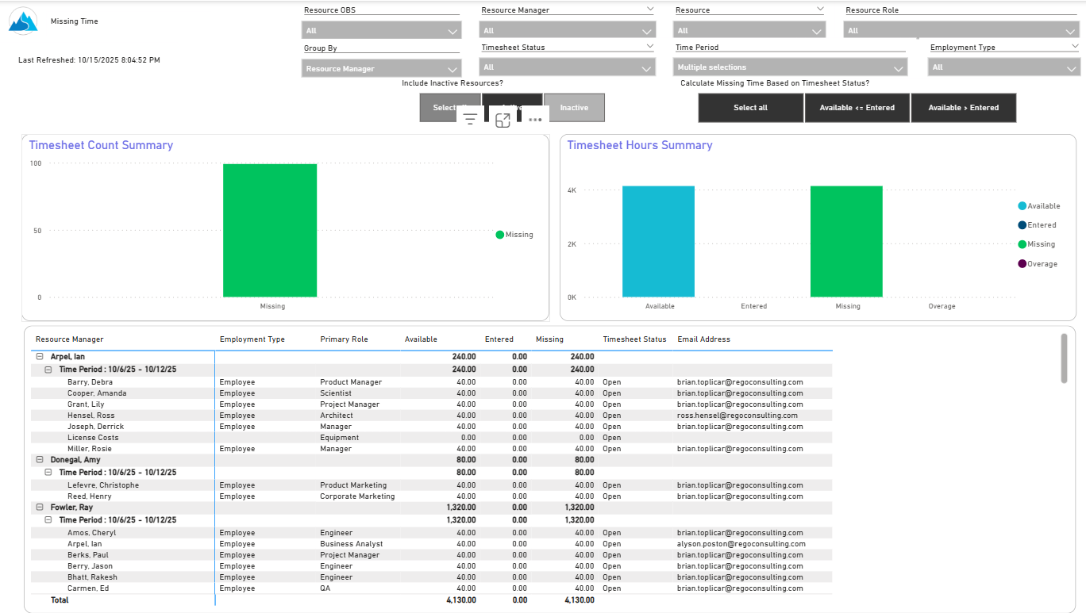The height and width of the screenshot is (613, 1086).
Task: Click the Resource Manager header chevron
Action: (x=649, y=10)
